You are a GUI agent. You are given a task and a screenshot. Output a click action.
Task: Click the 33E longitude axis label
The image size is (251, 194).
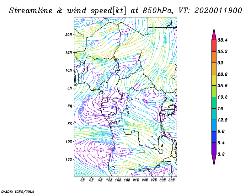point(172,181)
